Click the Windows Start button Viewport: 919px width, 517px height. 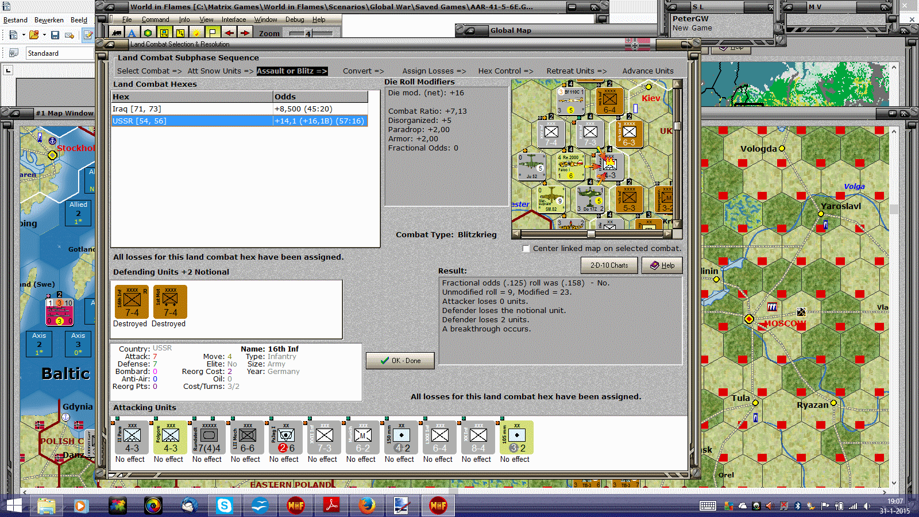click(x=14, y=506)
